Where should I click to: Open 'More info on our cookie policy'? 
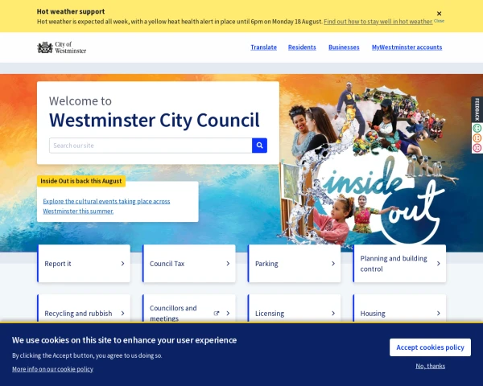(52, 369)
